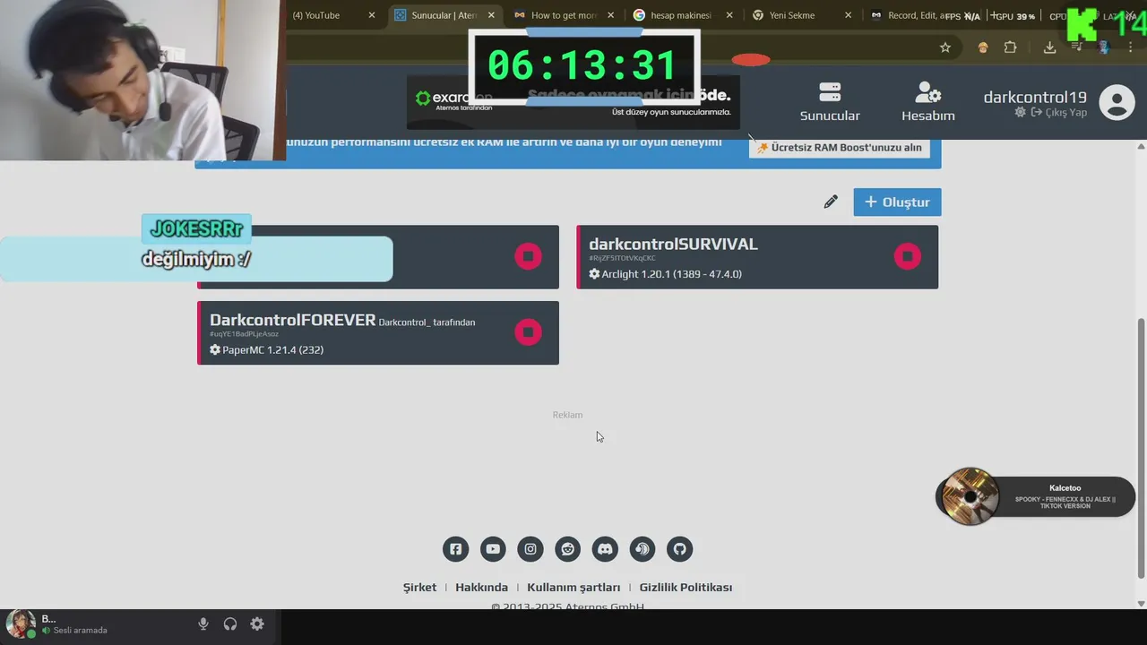Open the GitHub footer icon
This screenshot has width=1147, height=645.
click(x=680, y=549)
